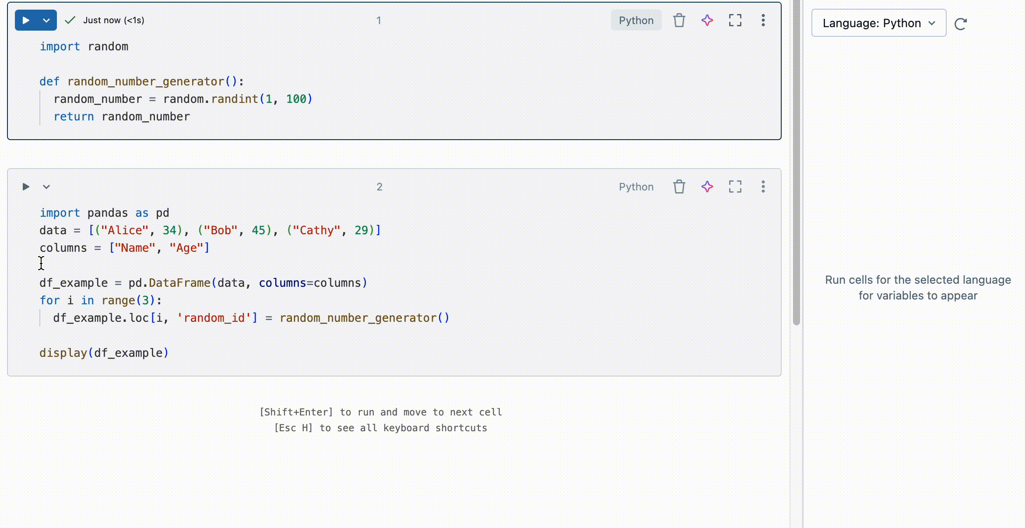Open kebab menu for cell 1
Screen dimensions: 1025x528
tap(763, 20)
